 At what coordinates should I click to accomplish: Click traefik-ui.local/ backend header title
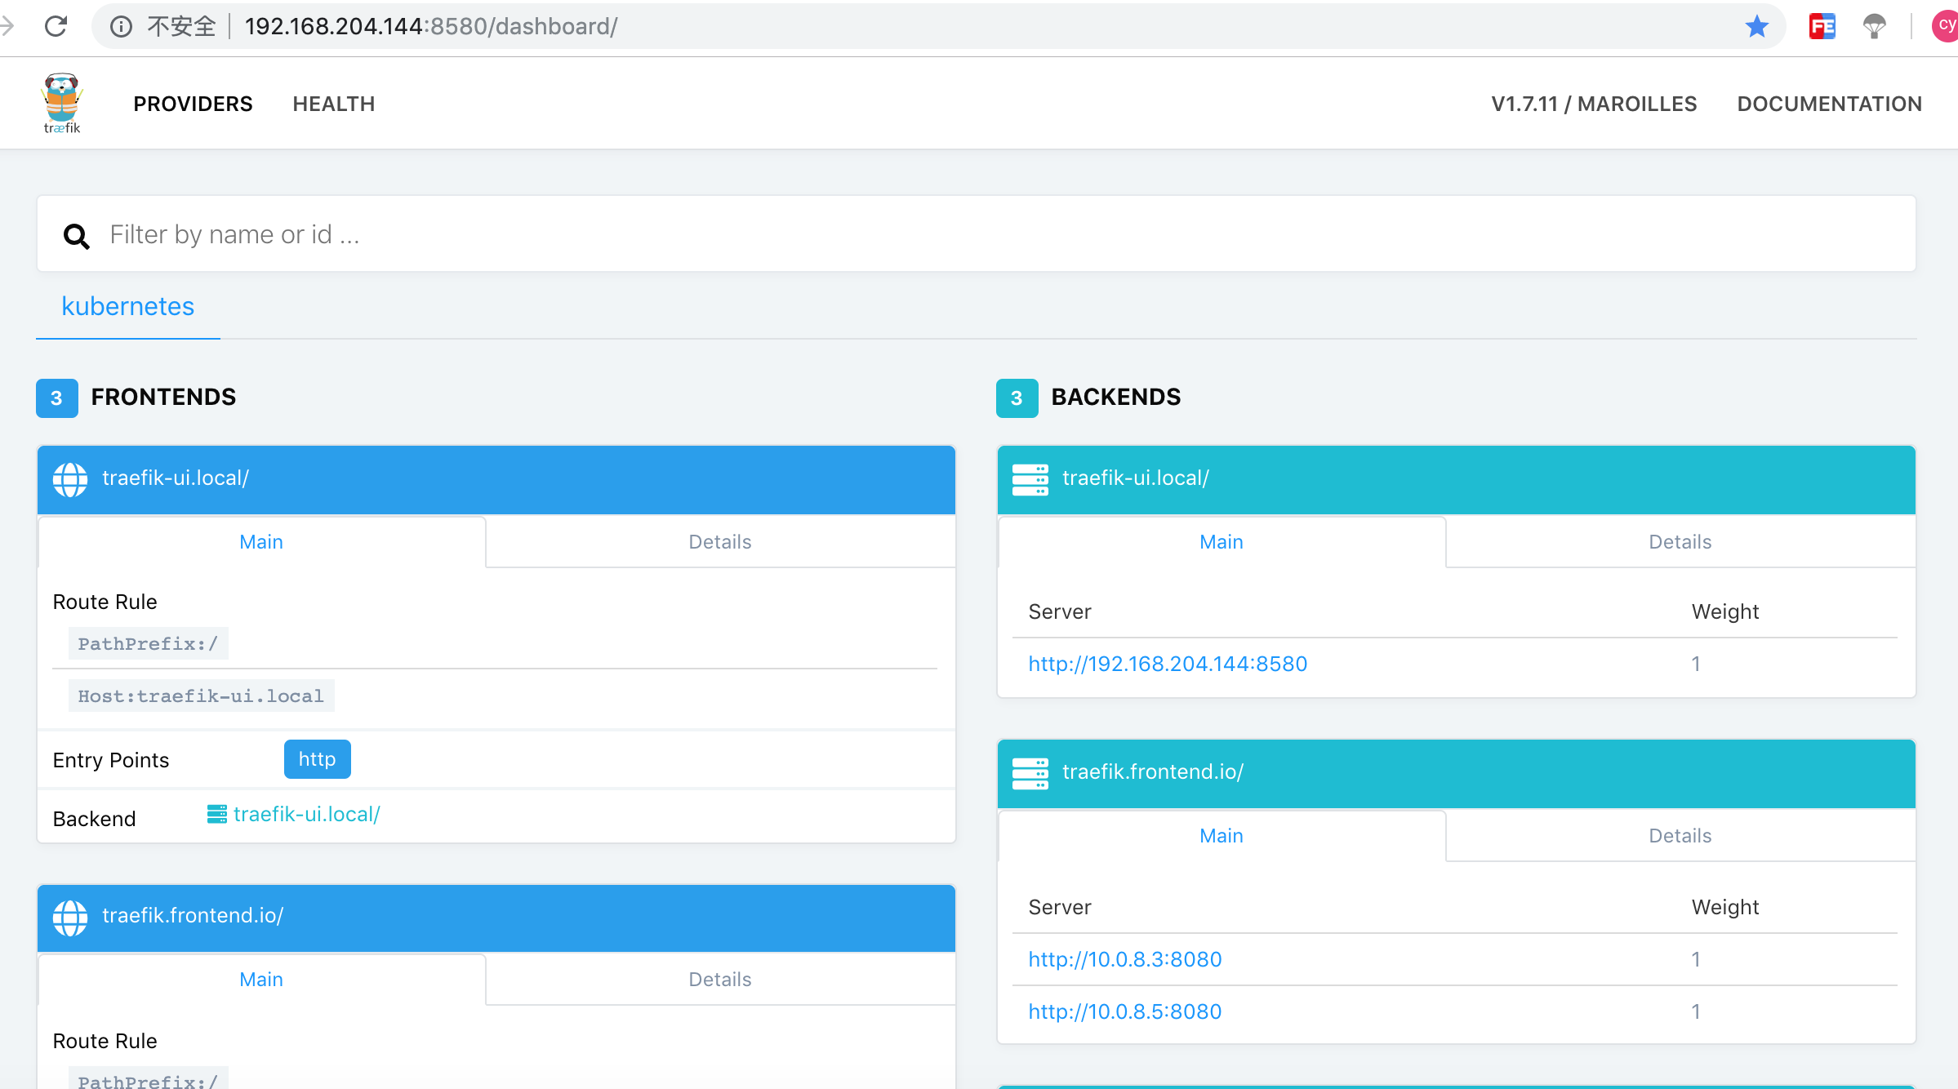[1136, 478]
